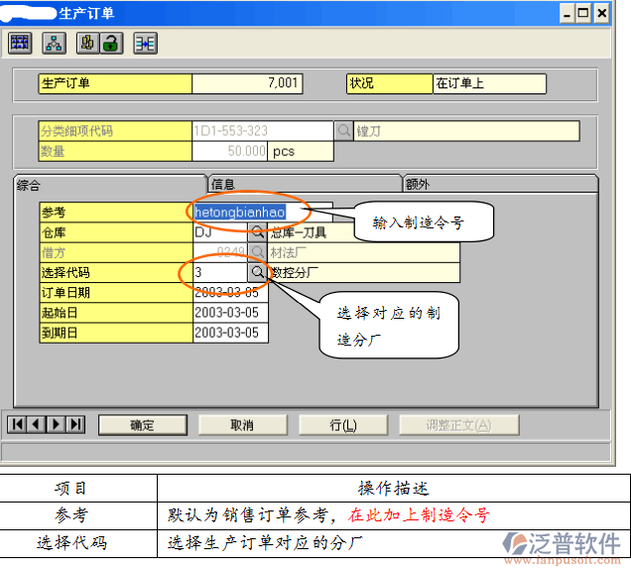This screenshot has width=631, height=576.
Task: Open the structure tree toolbar icon
Action: point(54,43)
